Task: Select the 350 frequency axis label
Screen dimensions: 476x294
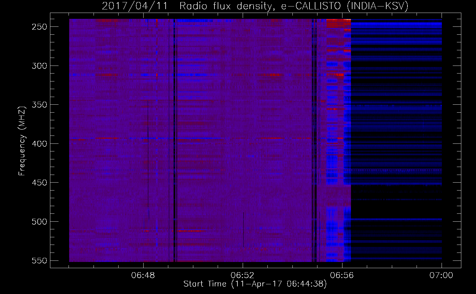Action: pos(39,105)
